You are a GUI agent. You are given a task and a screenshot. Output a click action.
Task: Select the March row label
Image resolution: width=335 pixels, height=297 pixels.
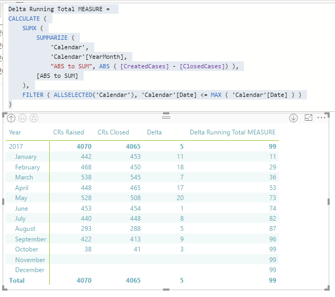click(24, 177)
